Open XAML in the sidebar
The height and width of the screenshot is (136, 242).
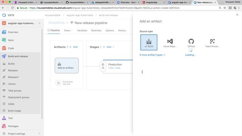(11, 104)
